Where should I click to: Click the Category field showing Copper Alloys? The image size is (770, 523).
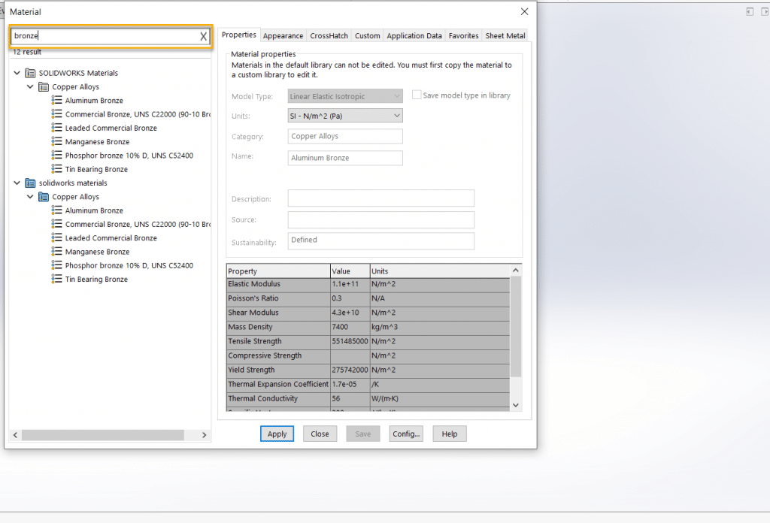click(x=345, y=136)
